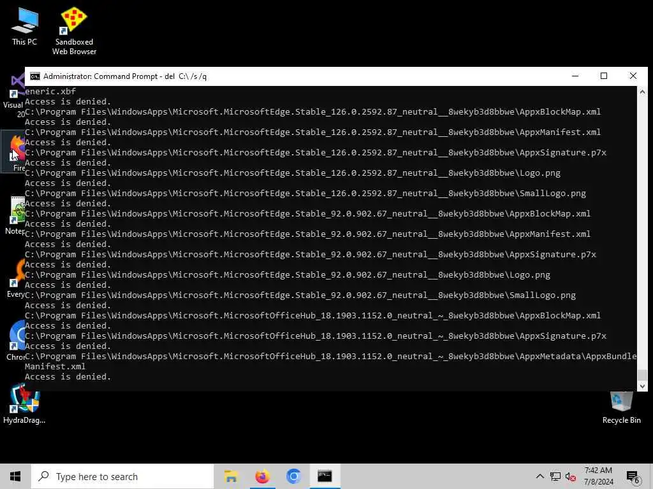This screenshot has width=653, height=489.
Task: Click the 126.0.2592.87 AppxManifest.xml path line
Action: point(312,132)
